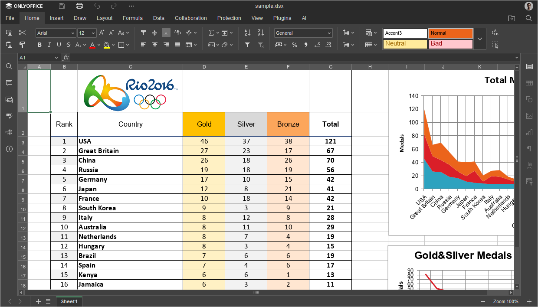Open the Arial font name dropdown
538x307 pixels.
coord(56,33)
